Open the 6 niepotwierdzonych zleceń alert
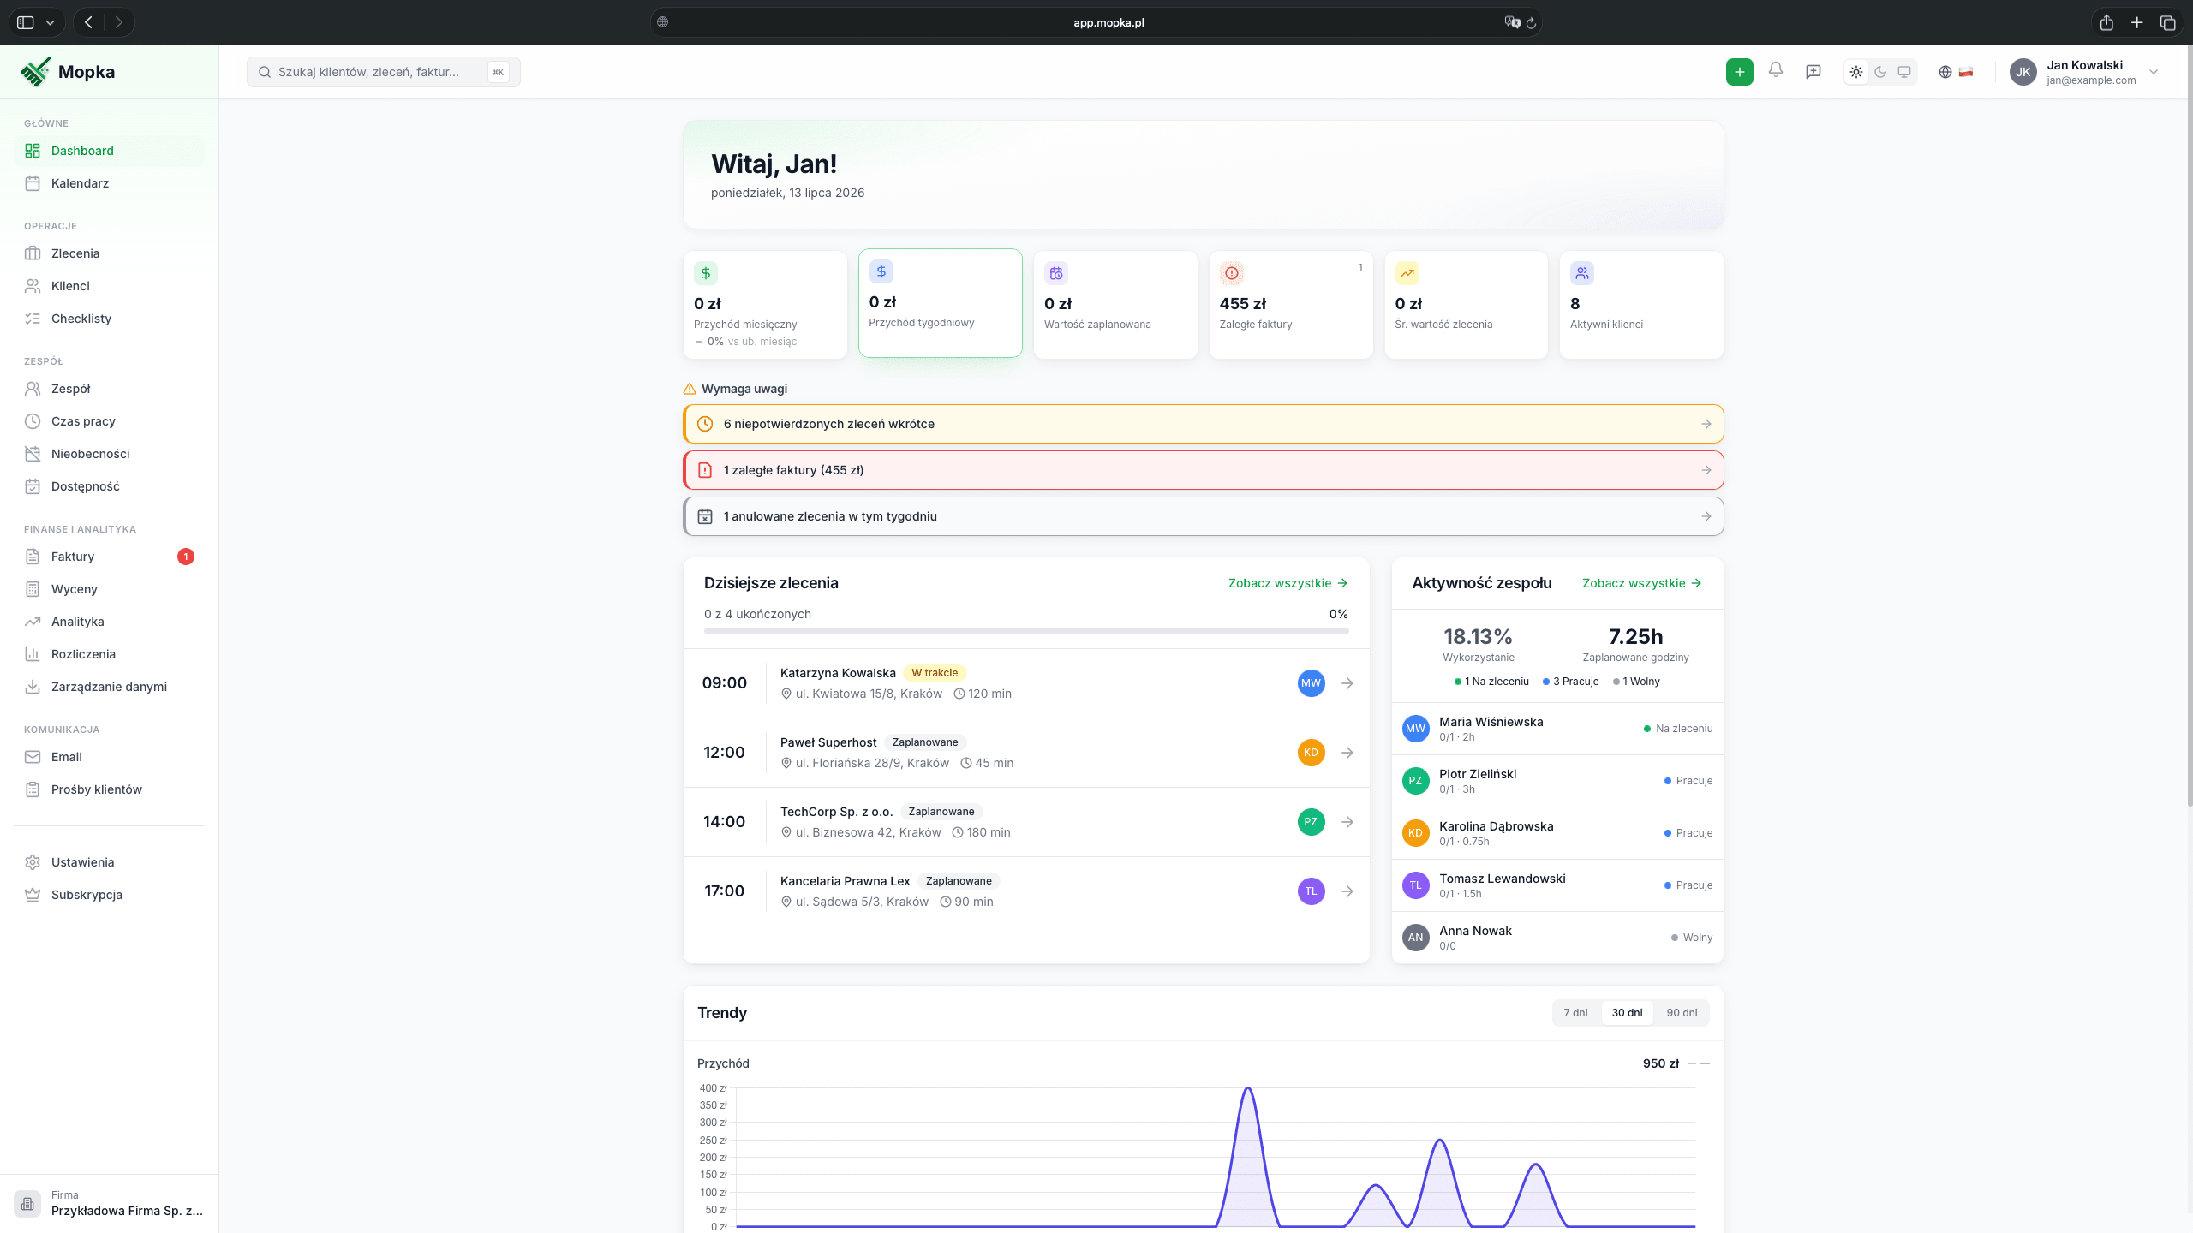The width and height of the screenshot is (2193, 1233). (x=1203, y=424)
